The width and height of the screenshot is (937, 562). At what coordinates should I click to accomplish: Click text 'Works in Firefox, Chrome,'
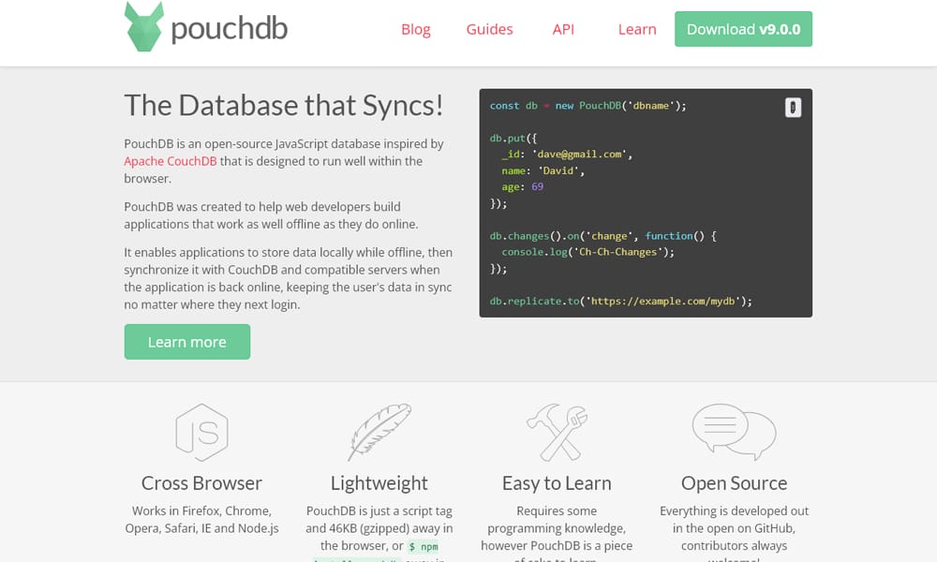pos(202,511)
